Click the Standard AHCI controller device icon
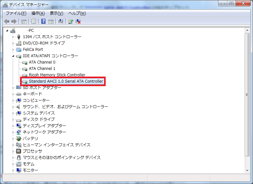 [x=25, y=82]
